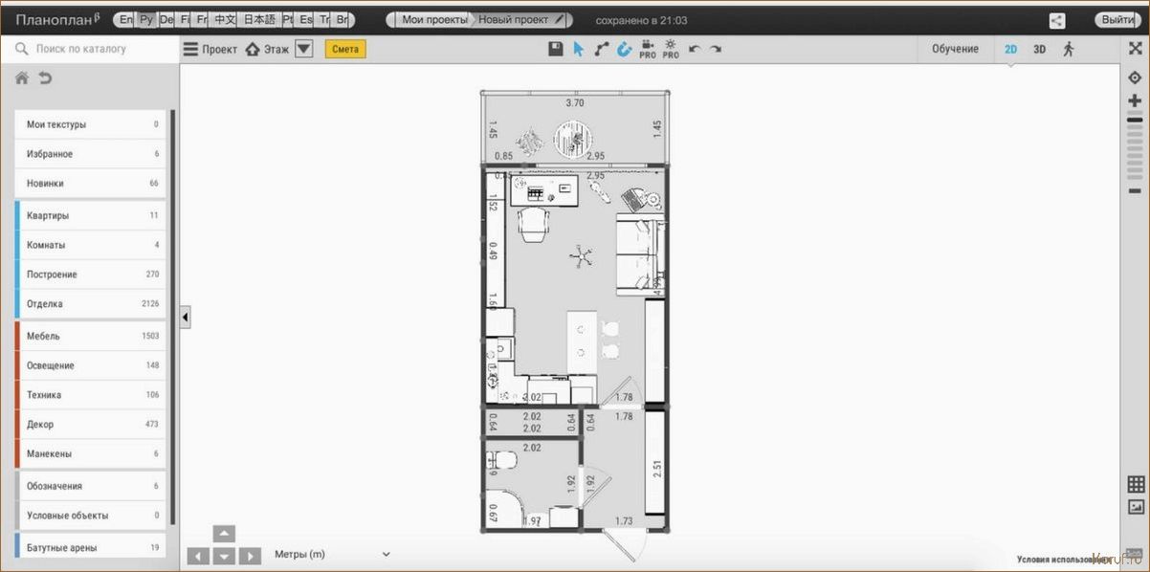Open the Проект menu
Viewport: 1150px width, 572px height.
click(210, 49)
